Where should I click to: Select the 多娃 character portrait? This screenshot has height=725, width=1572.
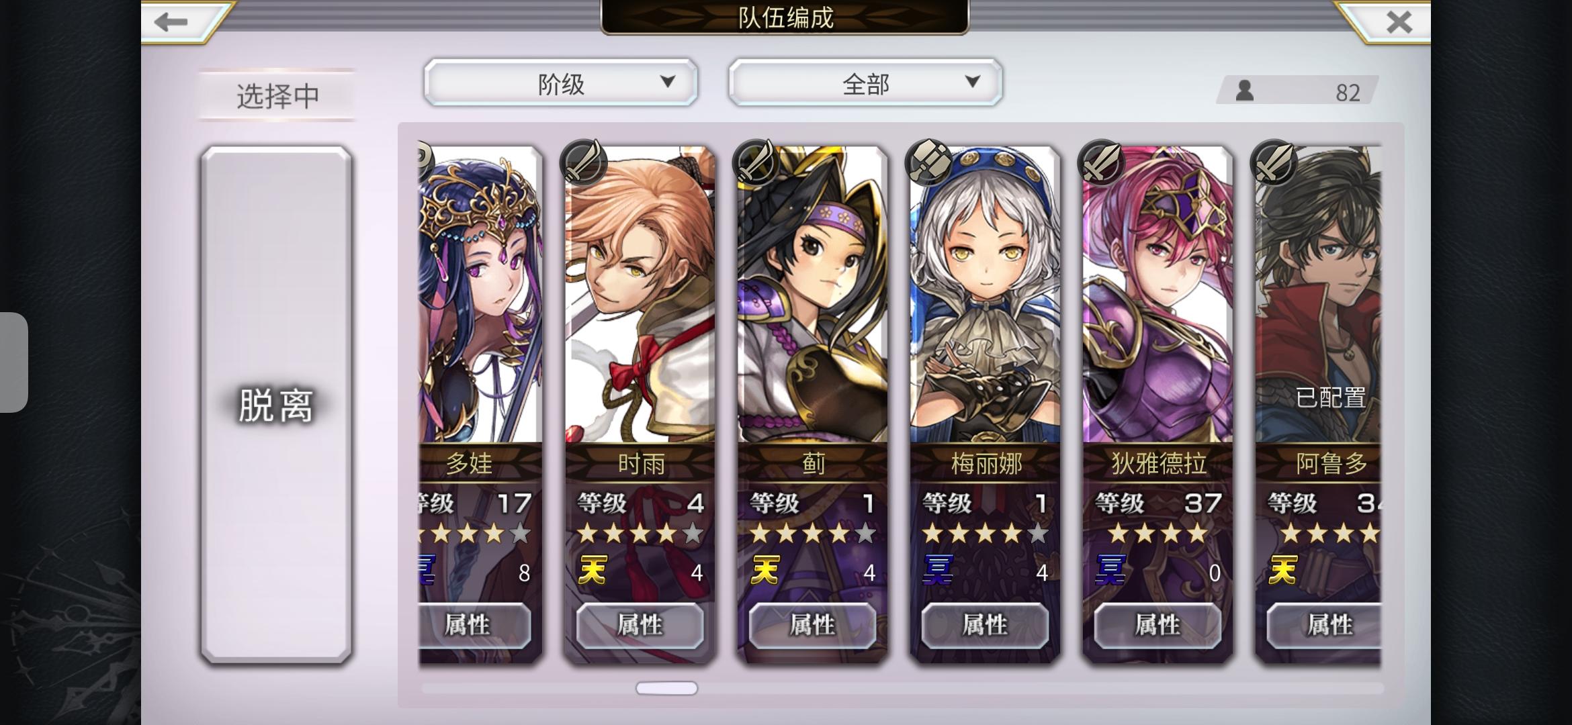480,295
